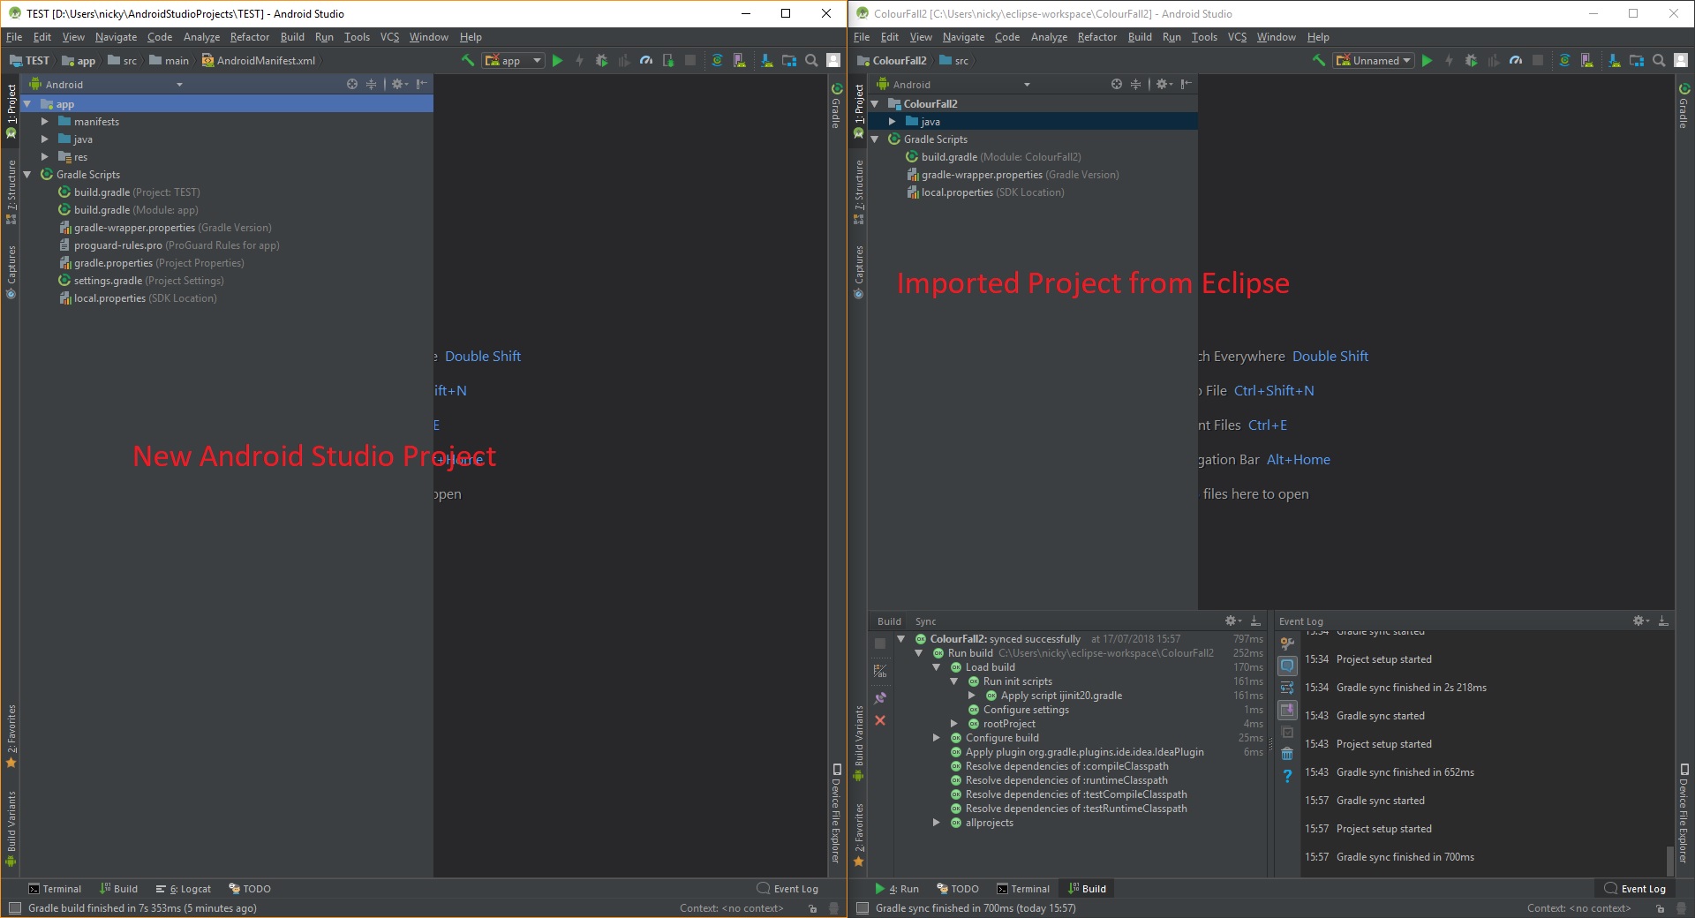Viewport: 1695px width, 918px height.
Task: Click Event Log help question mark
Action: pyautogui.click(x=1287, y=776)
